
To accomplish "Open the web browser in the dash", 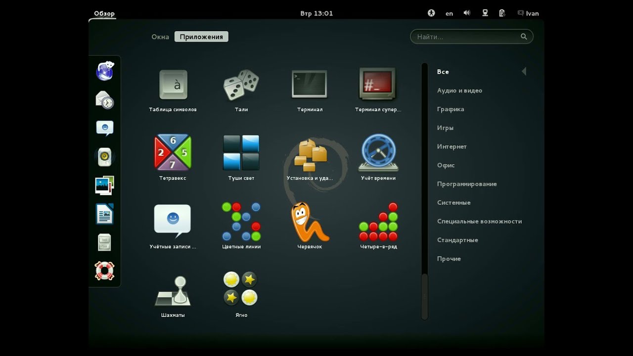I will point(105,71).
